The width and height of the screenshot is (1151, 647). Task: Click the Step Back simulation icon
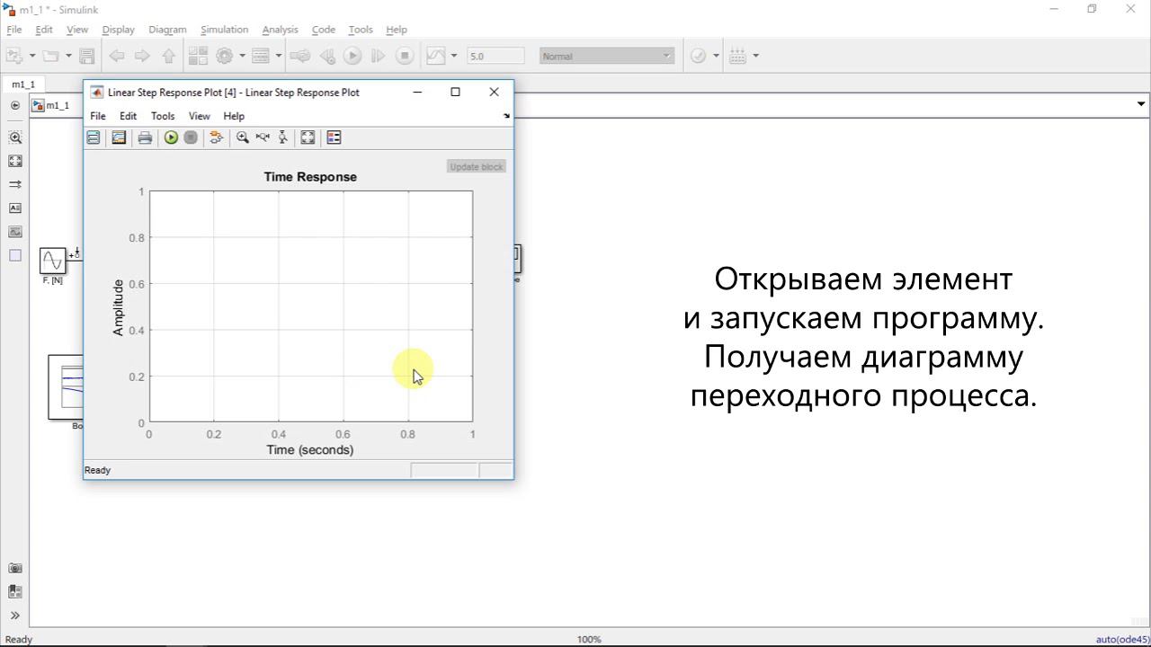[327, 56]
